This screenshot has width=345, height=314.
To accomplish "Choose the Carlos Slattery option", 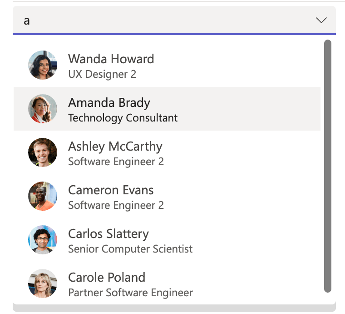I will 108,234.
